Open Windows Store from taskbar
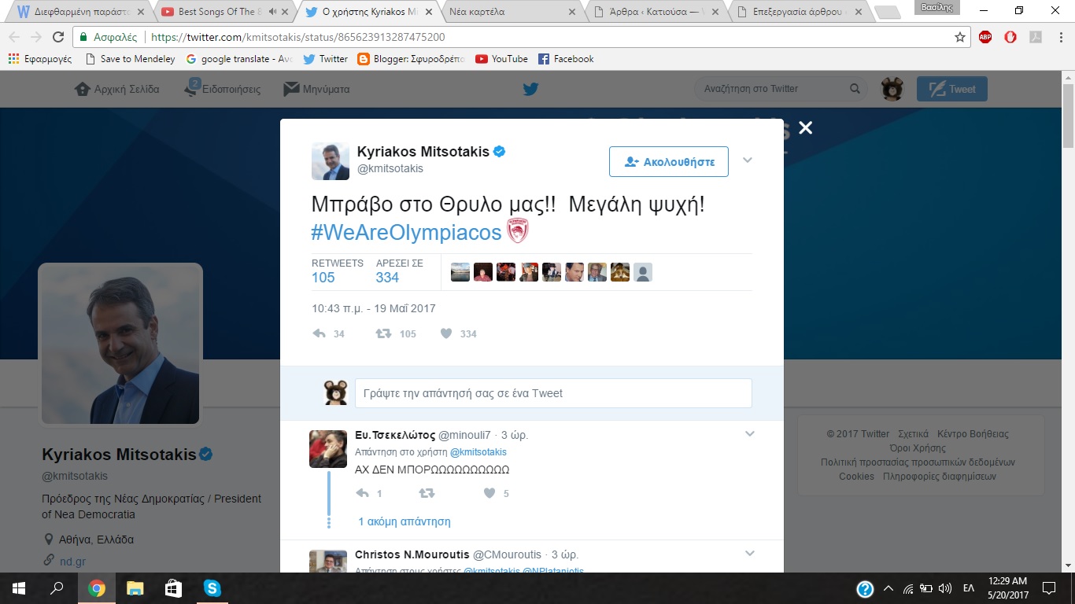 [173, 588]
